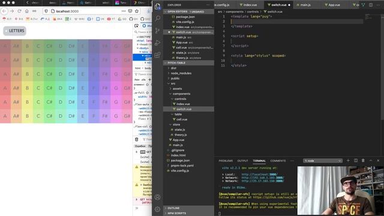Open theory.js under the store folder
This screenshot has width=384, height=216.
(188, 134)
